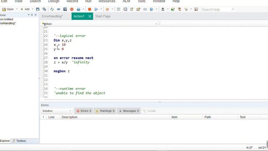Open the Main function dropdown in editor
Screen dimensions: 268x151
click(100, 24)
